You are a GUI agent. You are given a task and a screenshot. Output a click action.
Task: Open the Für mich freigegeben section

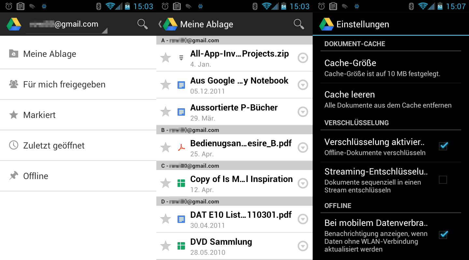(64, 84)
